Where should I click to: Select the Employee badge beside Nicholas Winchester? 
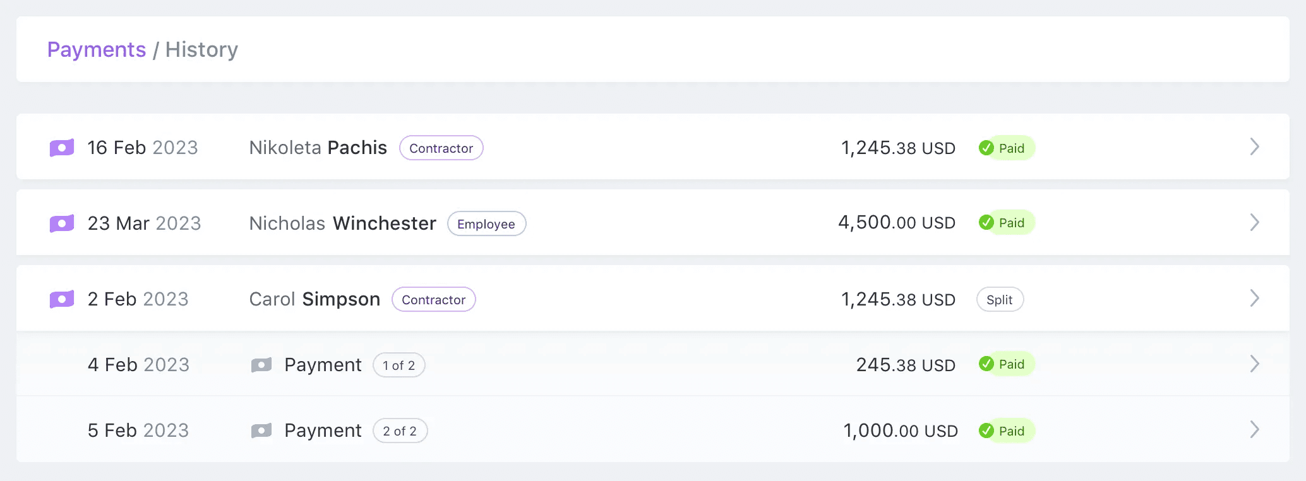(x=486, y=223)
